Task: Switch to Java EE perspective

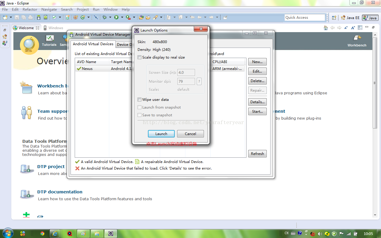Action: tap(350, 18)
